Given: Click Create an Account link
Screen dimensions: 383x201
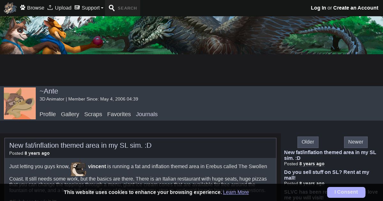Looking at the screenshot, I should pos(356,8).
